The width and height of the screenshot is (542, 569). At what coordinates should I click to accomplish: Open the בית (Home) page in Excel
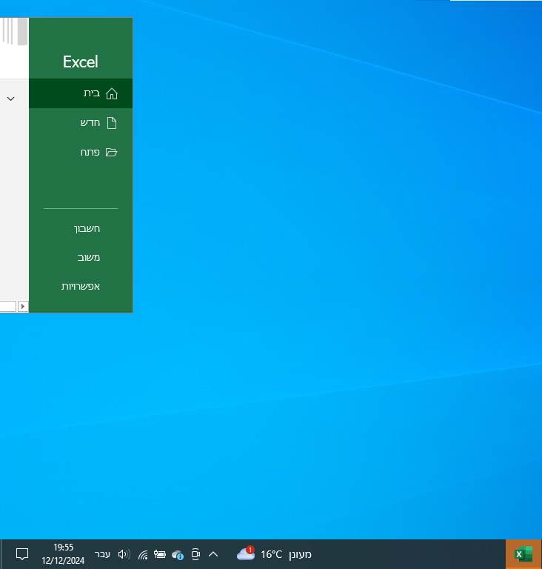point(81,93)
